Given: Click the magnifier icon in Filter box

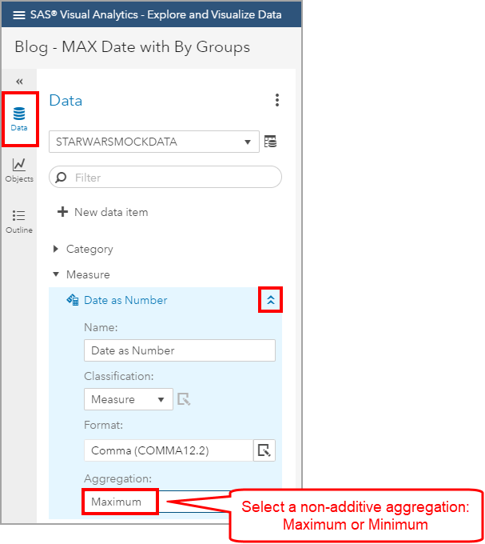Looking at the screenshot, I should click(x=62, y=178).
